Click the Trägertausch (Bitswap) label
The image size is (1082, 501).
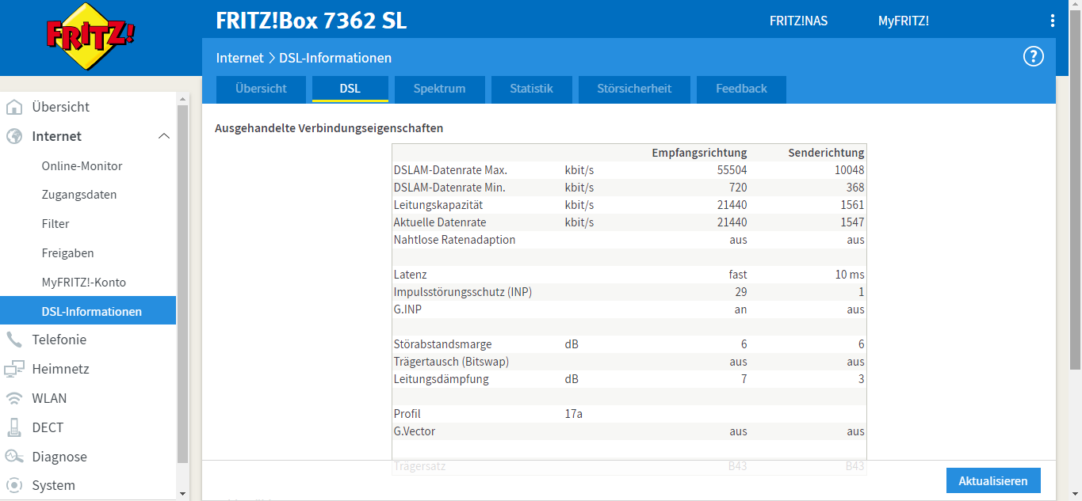click(451, 362)
